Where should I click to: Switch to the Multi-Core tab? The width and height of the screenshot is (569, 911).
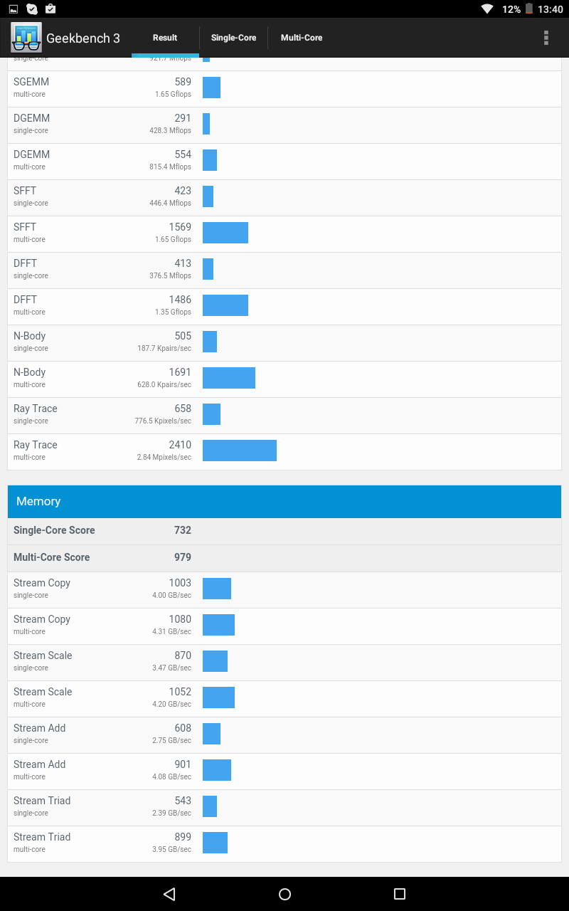pyautogui.click(x=302, y=38)
